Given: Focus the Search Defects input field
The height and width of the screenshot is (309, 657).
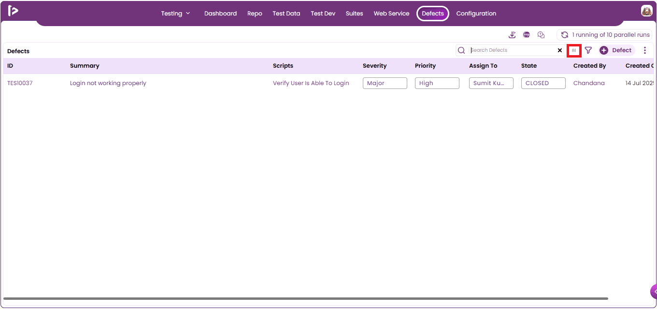Looking at the screenshot, I should pos(513,50).
